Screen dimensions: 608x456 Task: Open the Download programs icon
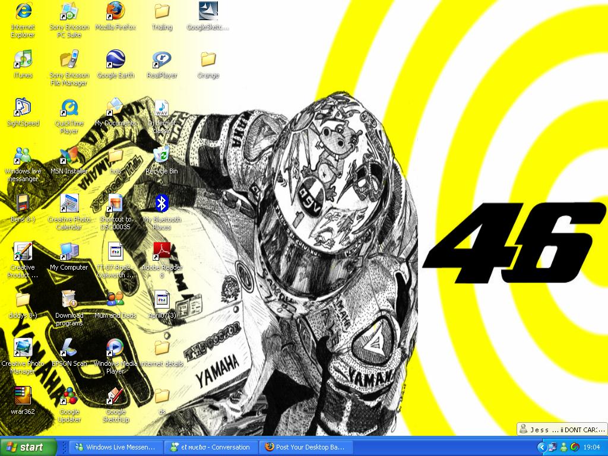tap(69, 300)
